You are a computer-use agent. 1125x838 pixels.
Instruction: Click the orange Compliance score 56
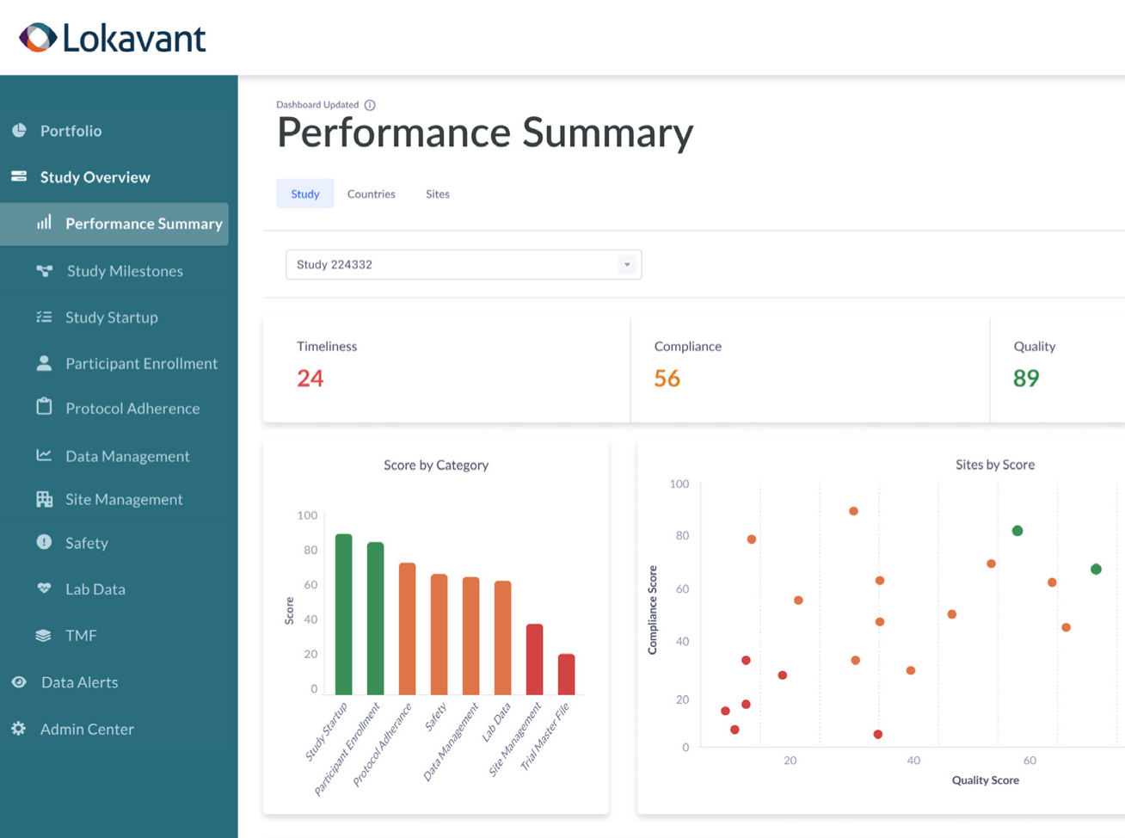pos(667,378)
